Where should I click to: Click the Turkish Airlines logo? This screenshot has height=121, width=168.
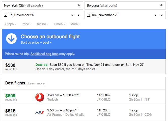40,97
